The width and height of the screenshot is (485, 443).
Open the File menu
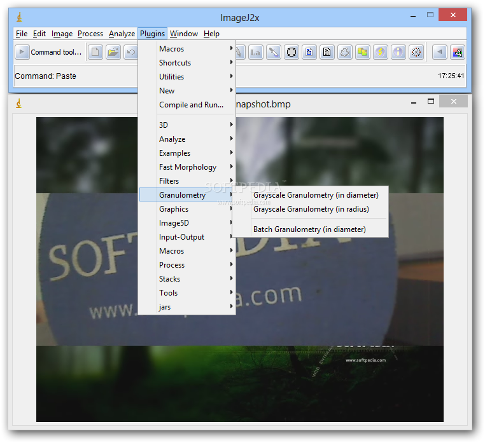[x=22, y=33]
